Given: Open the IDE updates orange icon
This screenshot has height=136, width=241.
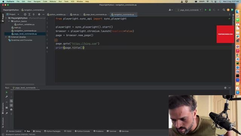Looking at the screenshot, I should click(x=228, y=10).
